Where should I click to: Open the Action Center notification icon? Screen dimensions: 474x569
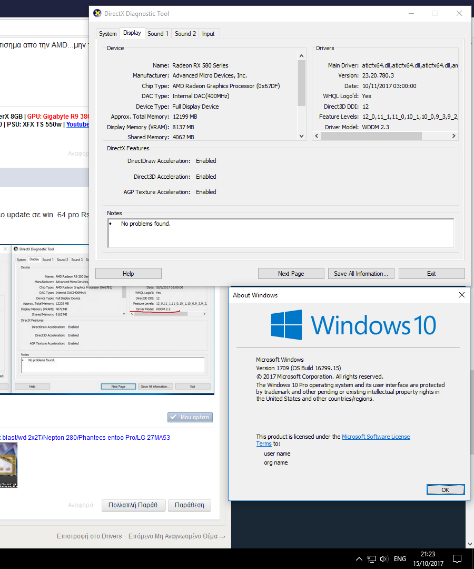pos(457,559)
